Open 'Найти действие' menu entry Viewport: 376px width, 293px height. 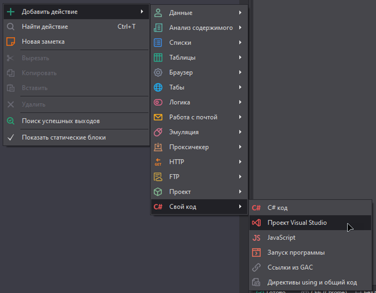coord(45,27)
